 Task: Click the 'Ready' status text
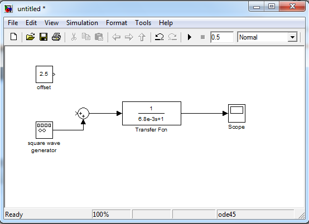[x=14, y=215]
